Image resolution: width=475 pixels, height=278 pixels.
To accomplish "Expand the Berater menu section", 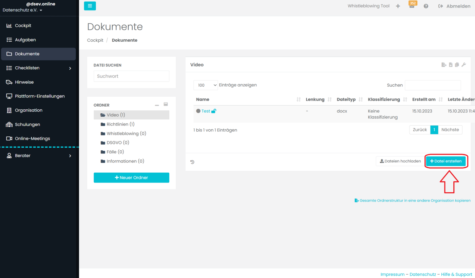I will (70, 156).
